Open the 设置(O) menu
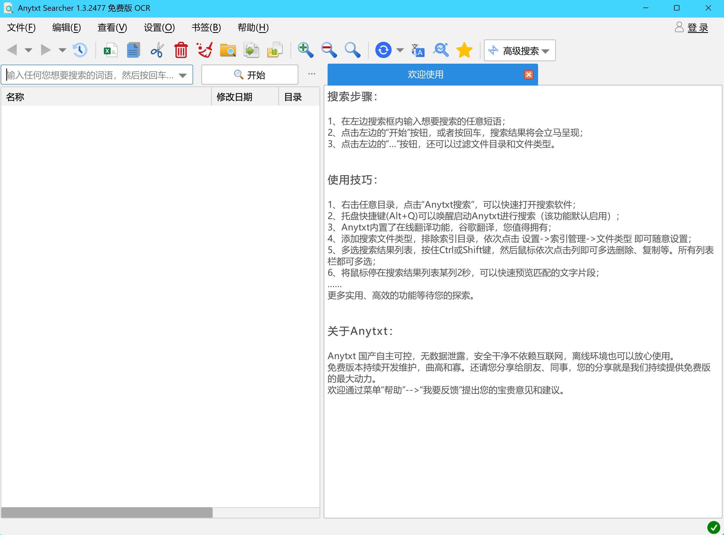724x535 pixels. tap(159, 28)
